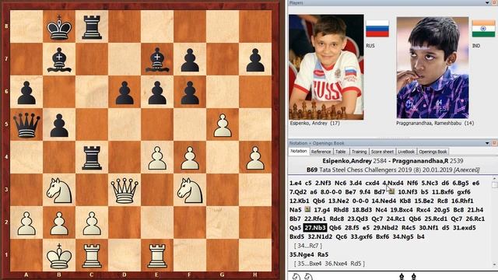498x280 pixels.
Task: Open the diagram icon after Na5
Action: pos(307,209)
